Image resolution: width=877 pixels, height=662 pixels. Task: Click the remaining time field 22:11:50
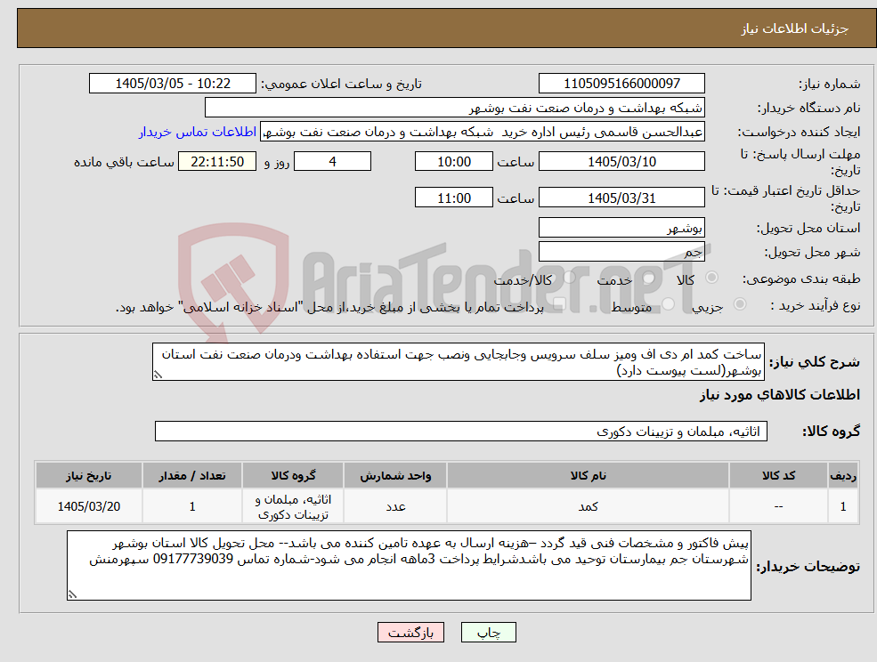(x=217, y=162)
